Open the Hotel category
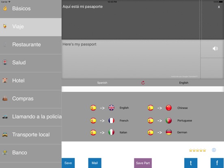Viewport: 224px width, 168px height. coord(31,81)
